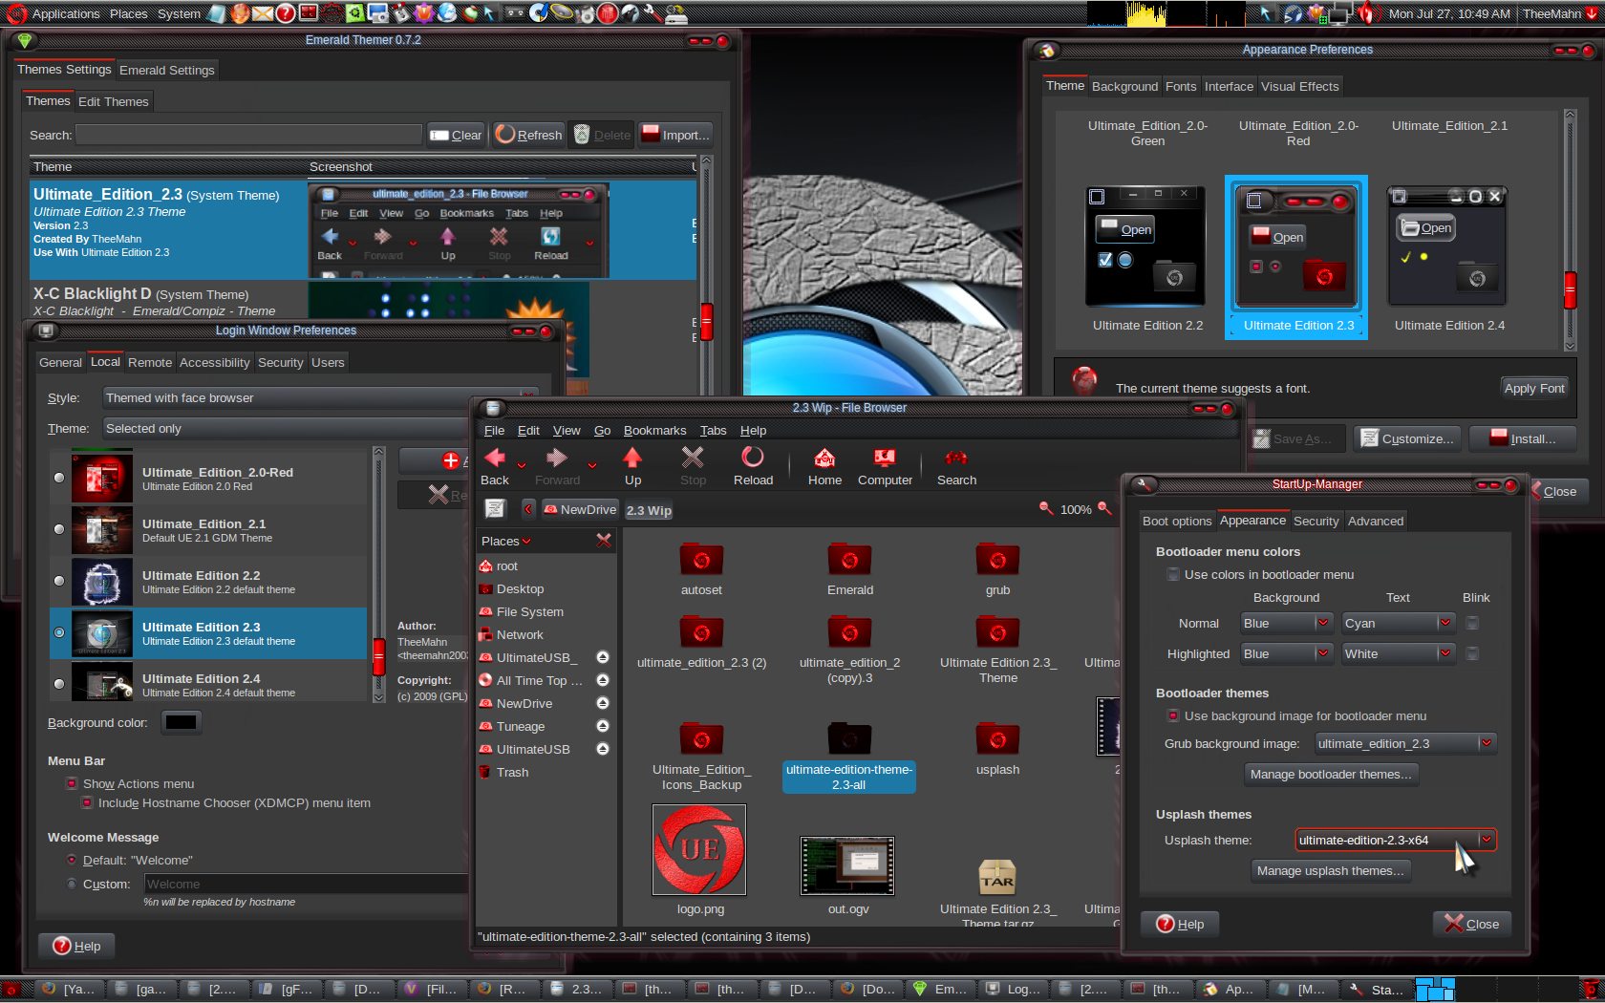This screenshot has height=1003, width=1605.
Task: Select the out.ogv video thumbnail
Action: [847, 865]
